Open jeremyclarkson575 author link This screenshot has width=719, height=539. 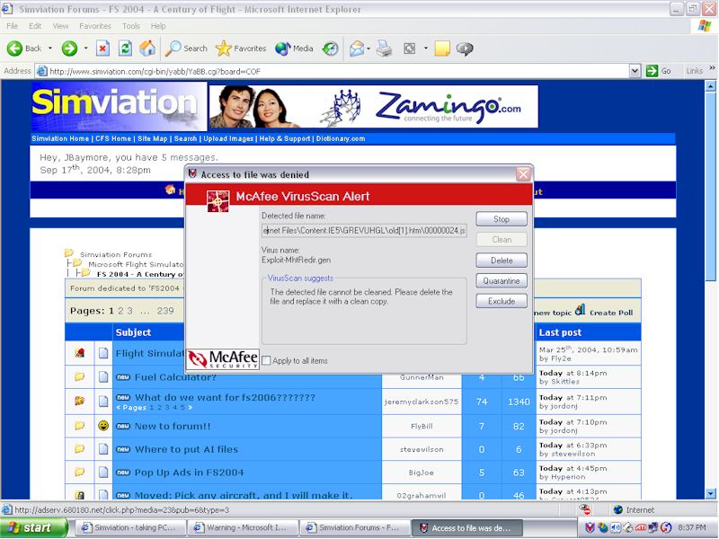421,402
